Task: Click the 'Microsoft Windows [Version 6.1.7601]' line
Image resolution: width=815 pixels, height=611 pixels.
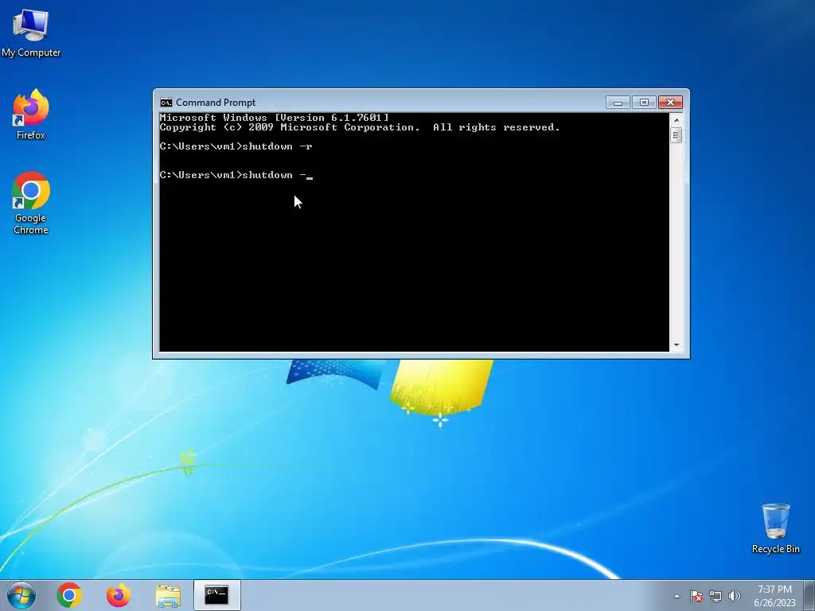Action: 274,118
